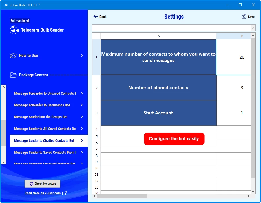
Task: Click the Back button label
Action: 103,17
